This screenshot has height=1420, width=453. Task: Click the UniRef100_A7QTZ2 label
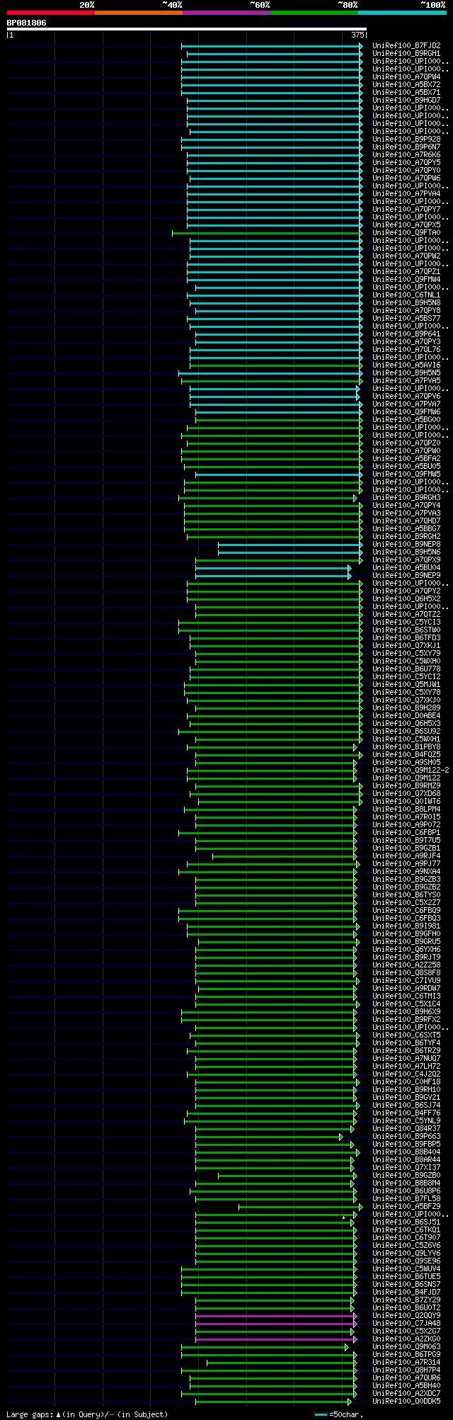tap(406, 614)
